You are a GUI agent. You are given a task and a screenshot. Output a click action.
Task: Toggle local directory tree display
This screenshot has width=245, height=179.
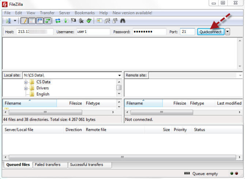[x=32, y=21]
